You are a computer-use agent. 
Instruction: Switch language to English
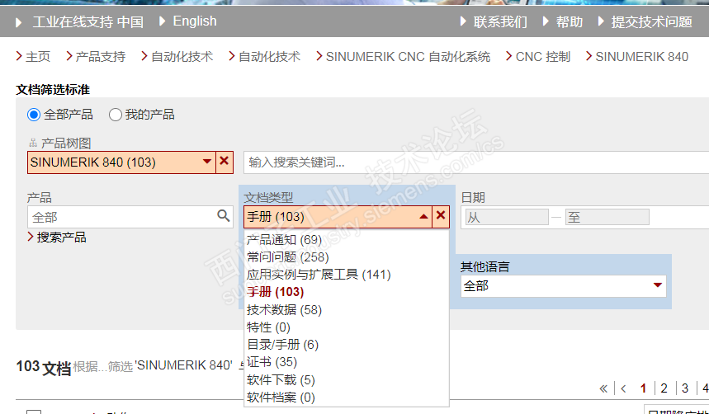click(195, 21)
